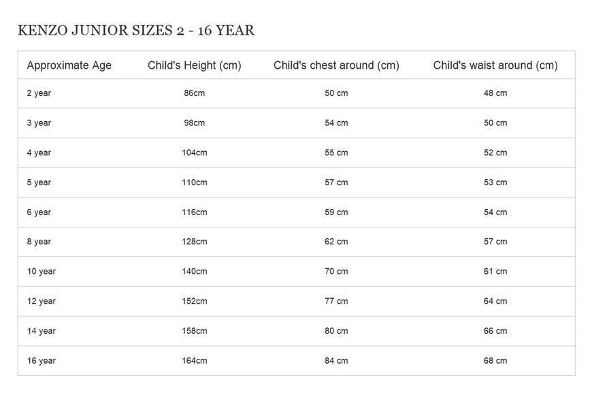Click the Child's waist around header
The width and height of the screenshot is (592, 399).
coord(495,65)
